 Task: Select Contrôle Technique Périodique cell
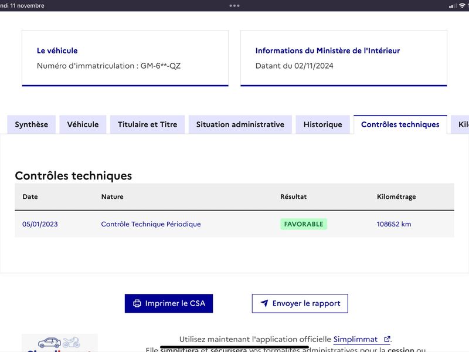click(x=151, y=224)
